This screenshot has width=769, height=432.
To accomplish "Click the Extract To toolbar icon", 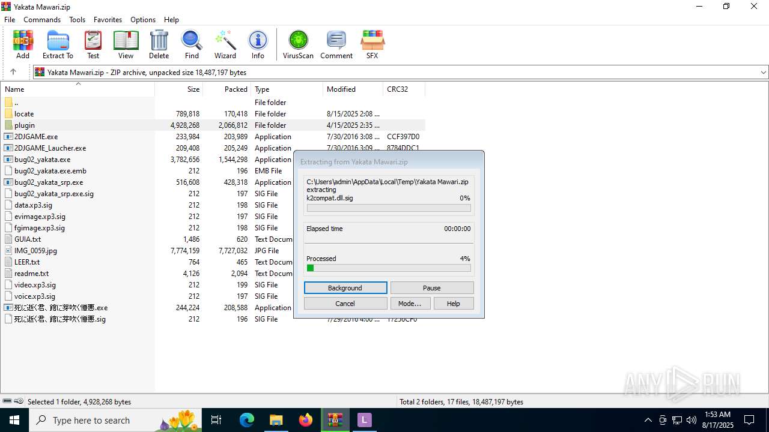I will coord(58,45).
